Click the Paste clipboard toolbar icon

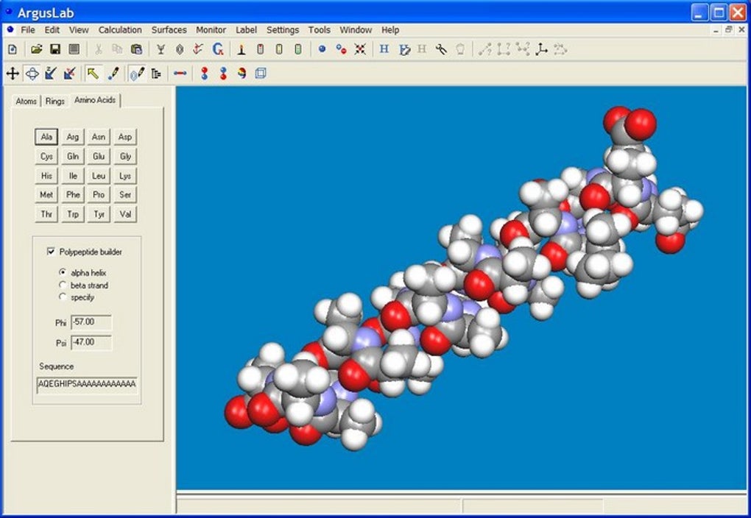pyautogui.click(x=136, y=49)
